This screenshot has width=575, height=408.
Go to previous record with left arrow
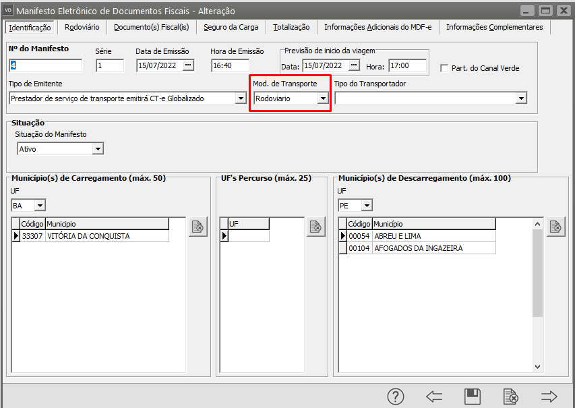pyautogui.click(x=434, y=397)
